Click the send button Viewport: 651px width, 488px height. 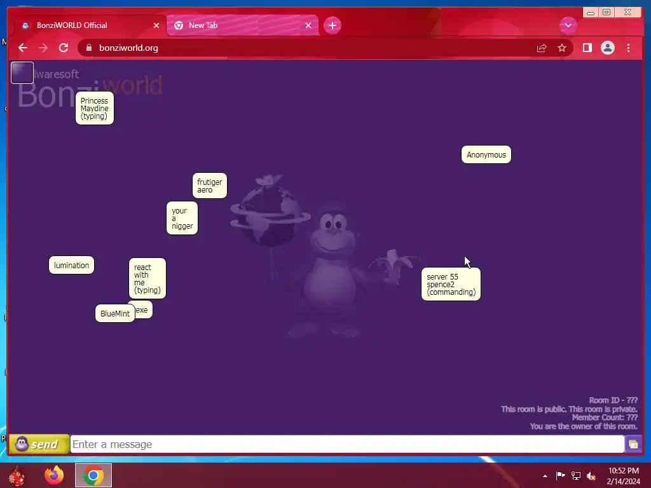click(39, 444)
